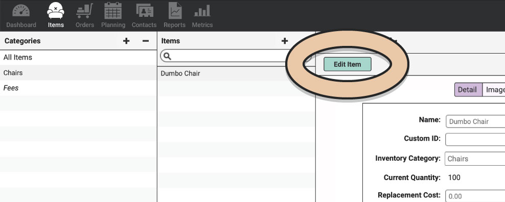This screenshot has width=505, height=202.
Task: Open the Planning calendar icon
Action: [113, 11]
